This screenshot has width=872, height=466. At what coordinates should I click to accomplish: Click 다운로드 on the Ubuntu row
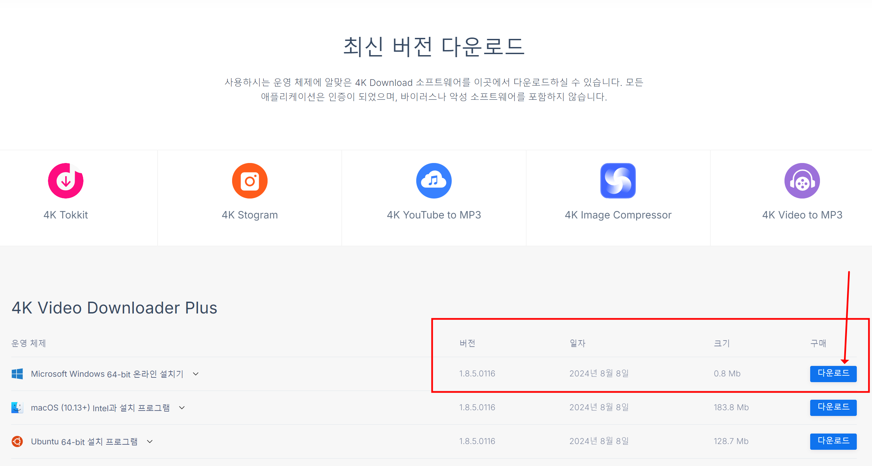pyautogui.click(x=833, y=441)
